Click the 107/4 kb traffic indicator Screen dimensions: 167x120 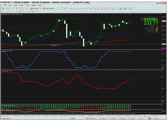(156, 118)
